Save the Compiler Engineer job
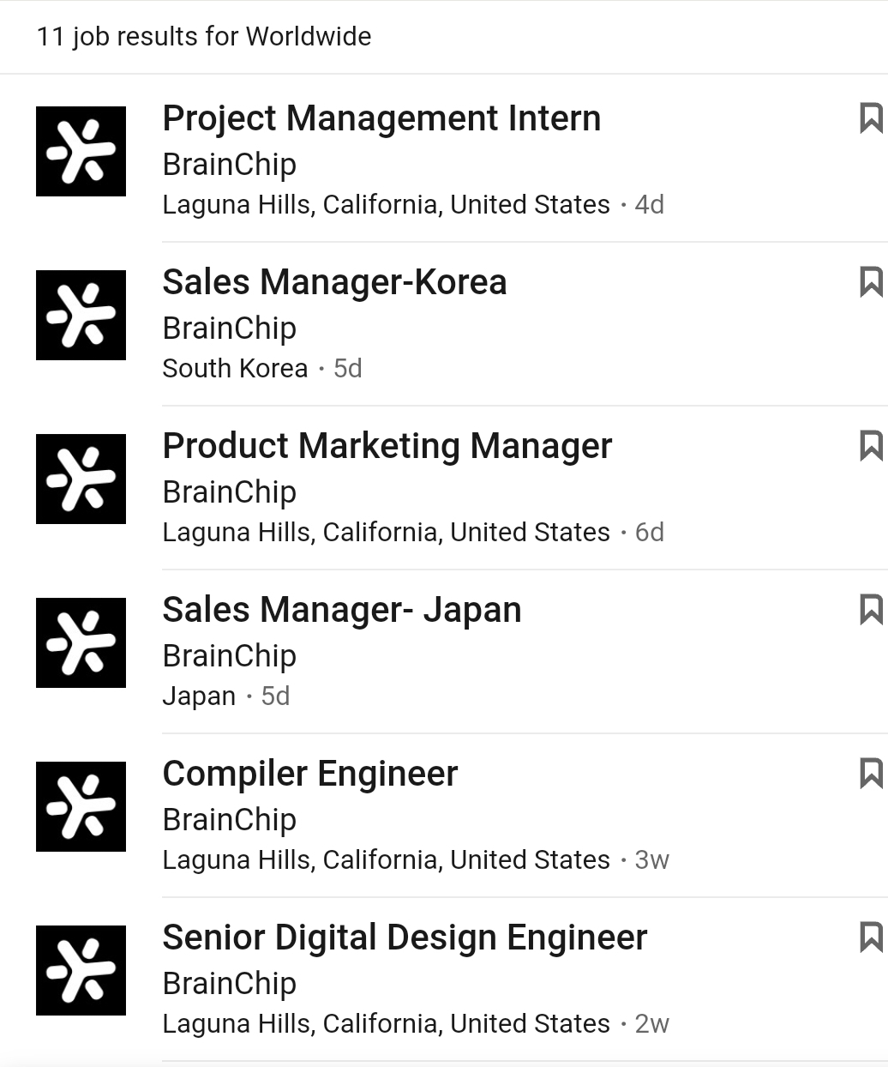Screen dimensions: 888x1067 [870, 774]
